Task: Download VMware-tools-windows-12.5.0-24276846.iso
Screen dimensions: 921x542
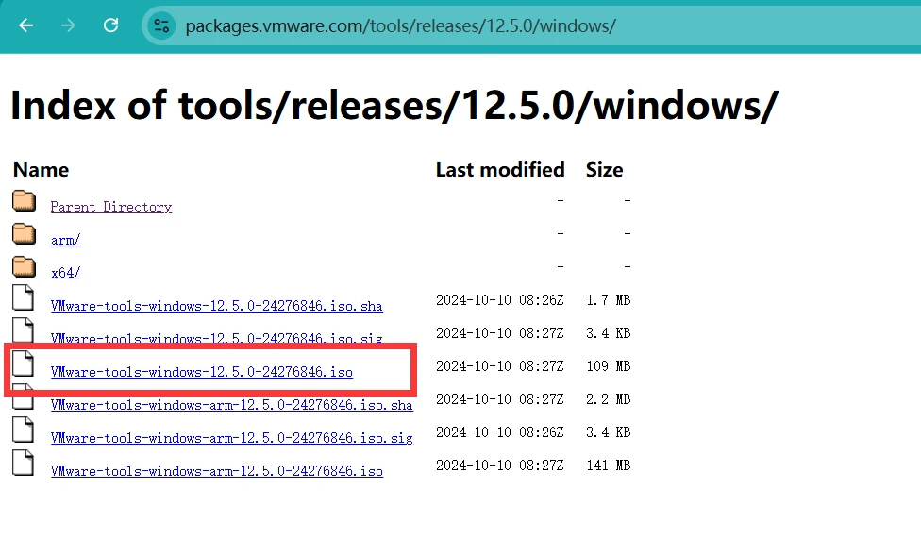Action: coord(202,372)
